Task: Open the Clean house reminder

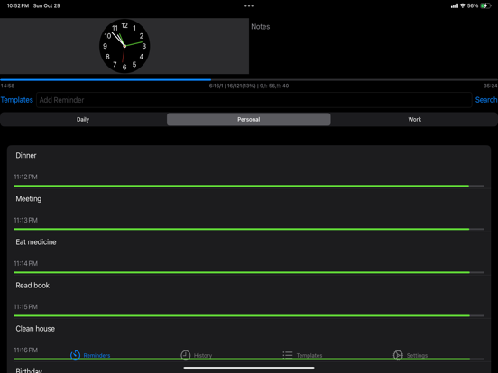Action: tap(249, 340)
